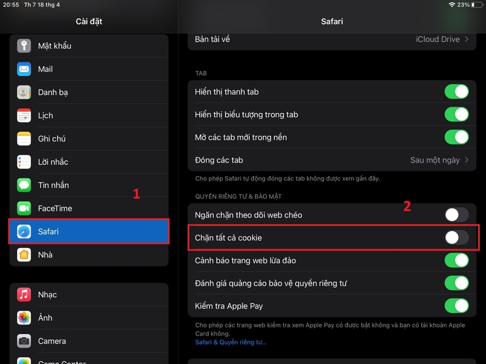
Task: Open Mail settings row
Action: click(x=89, y=69)
